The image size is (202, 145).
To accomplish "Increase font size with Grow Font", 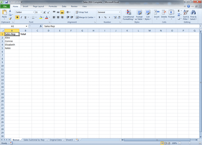I will 44,12.
